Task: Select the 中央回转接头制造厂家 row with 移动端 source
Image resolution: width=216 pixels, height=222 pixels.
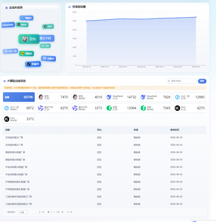Action: click(105, 174)
